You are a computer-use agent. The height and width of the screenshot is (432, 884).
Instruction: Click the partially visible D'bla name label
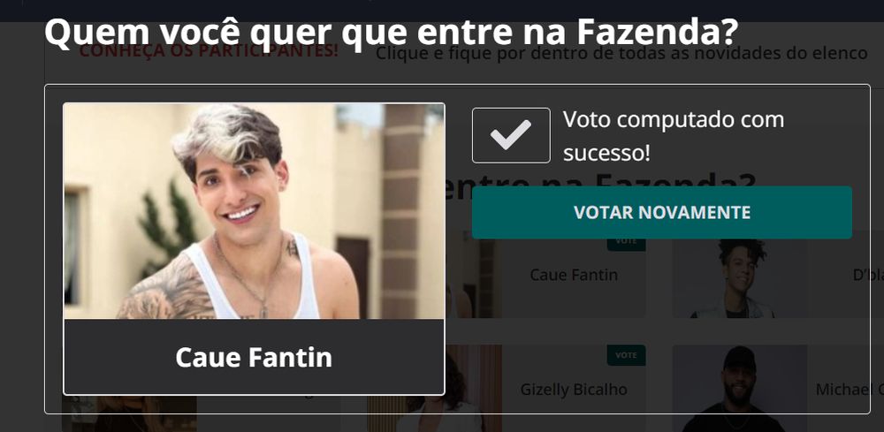tap(868, 276)
